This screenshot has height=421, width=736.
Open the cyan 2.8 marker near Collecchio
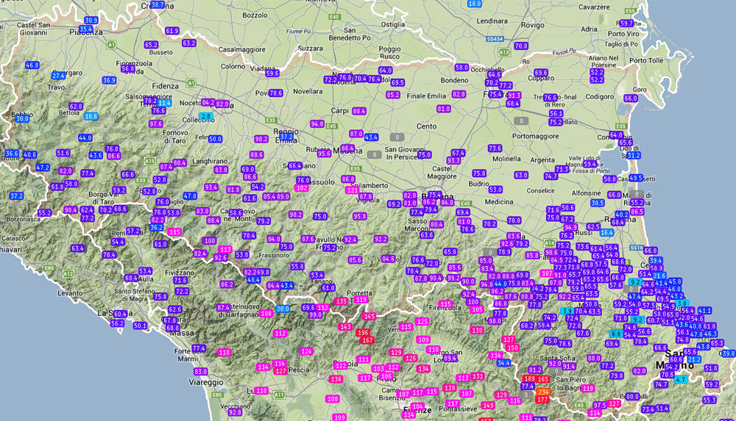pyautogui.click(x=206, y=116)
